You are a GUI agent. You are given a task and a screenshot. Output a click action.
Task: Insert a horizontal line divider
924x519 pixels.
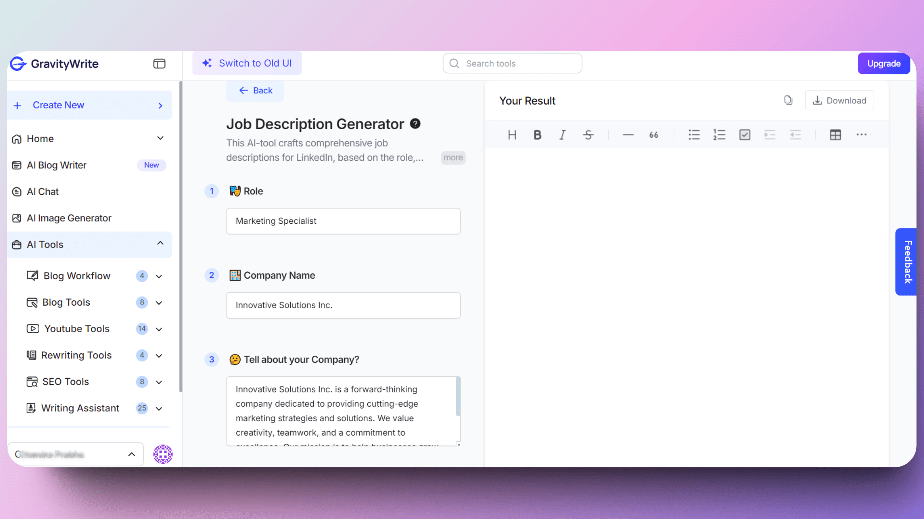coord(628,135)
